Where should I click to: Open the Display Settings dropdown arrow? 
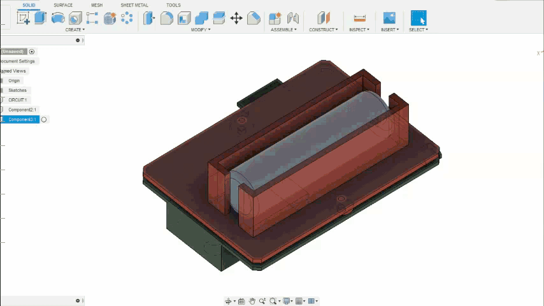point(292,302)
